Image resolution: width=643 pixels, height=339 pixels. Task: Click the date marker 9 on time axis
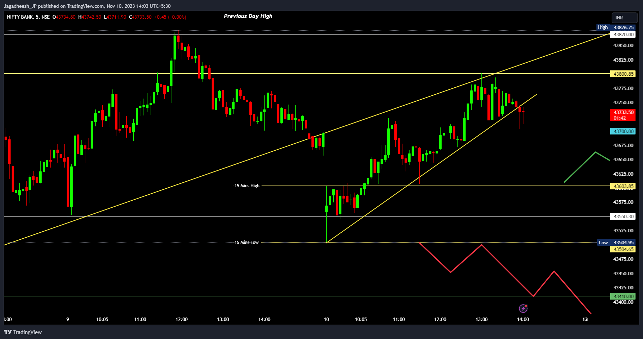pyautogui.click(x=68, y=319)
